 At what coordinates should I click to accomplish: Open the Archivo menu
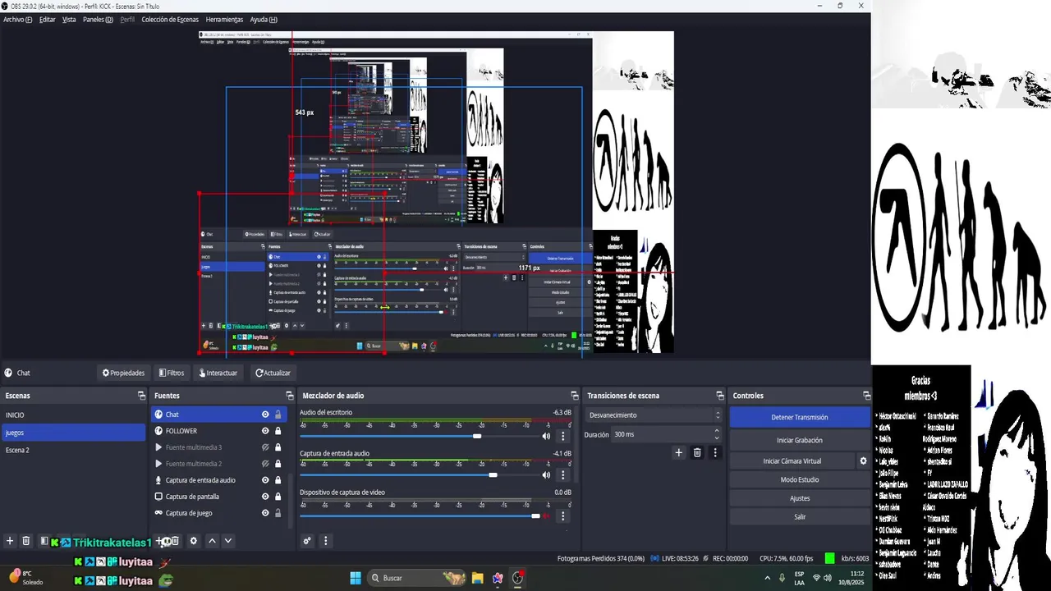point(18,19)
